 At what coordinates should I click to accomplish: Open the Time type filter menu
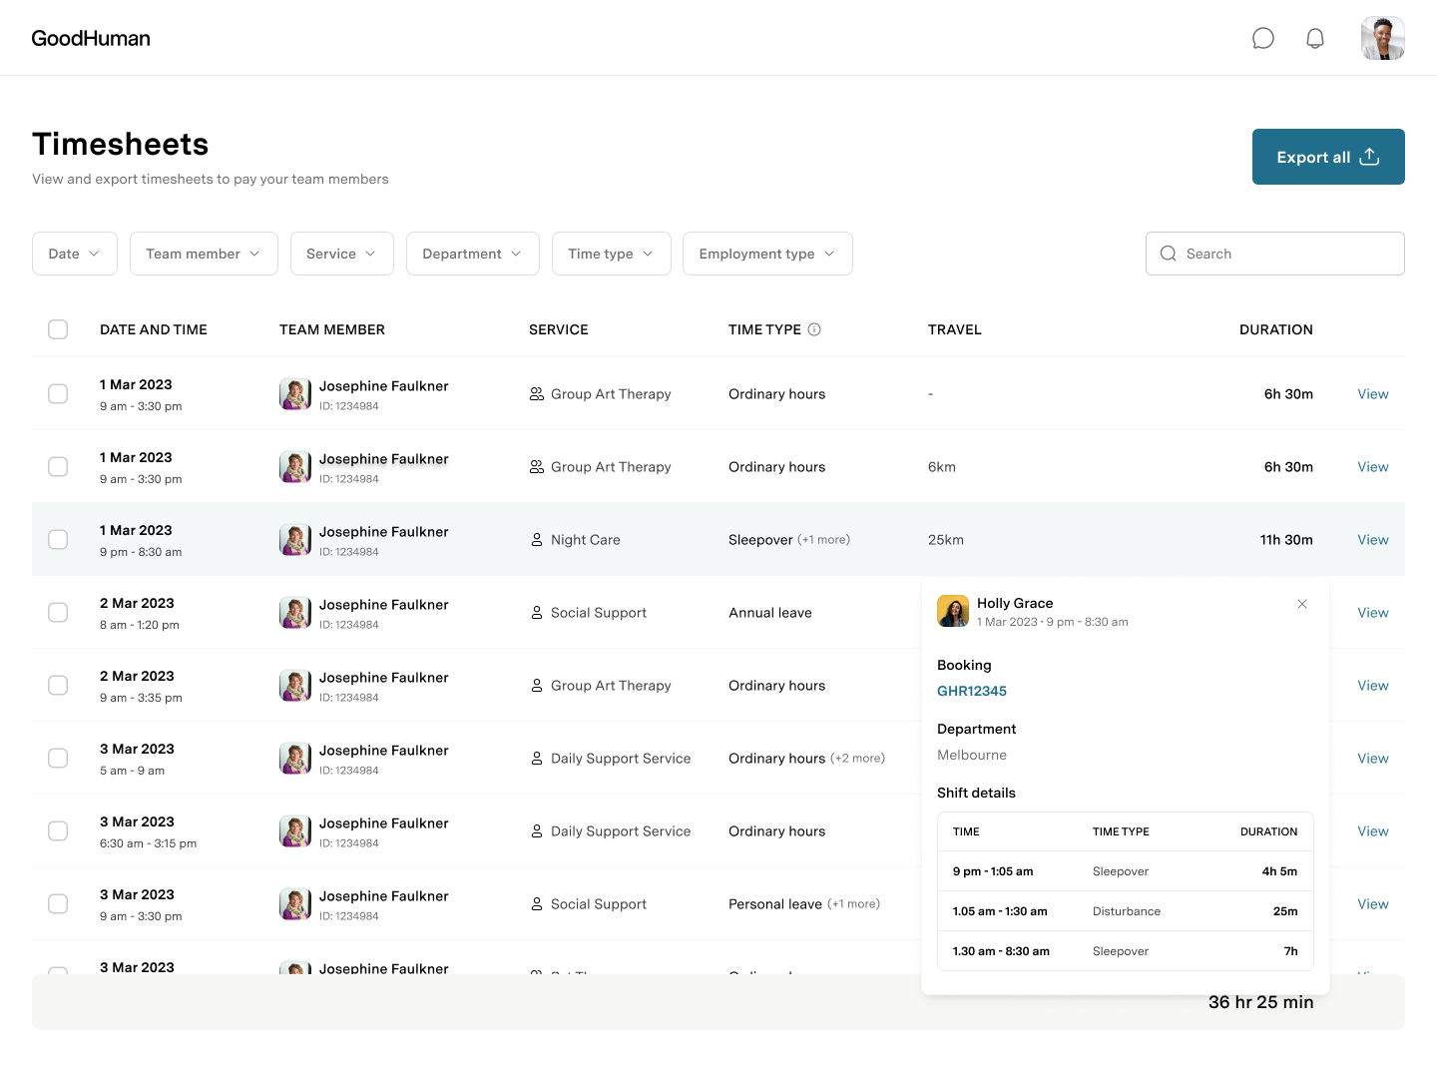coord(611,254)
